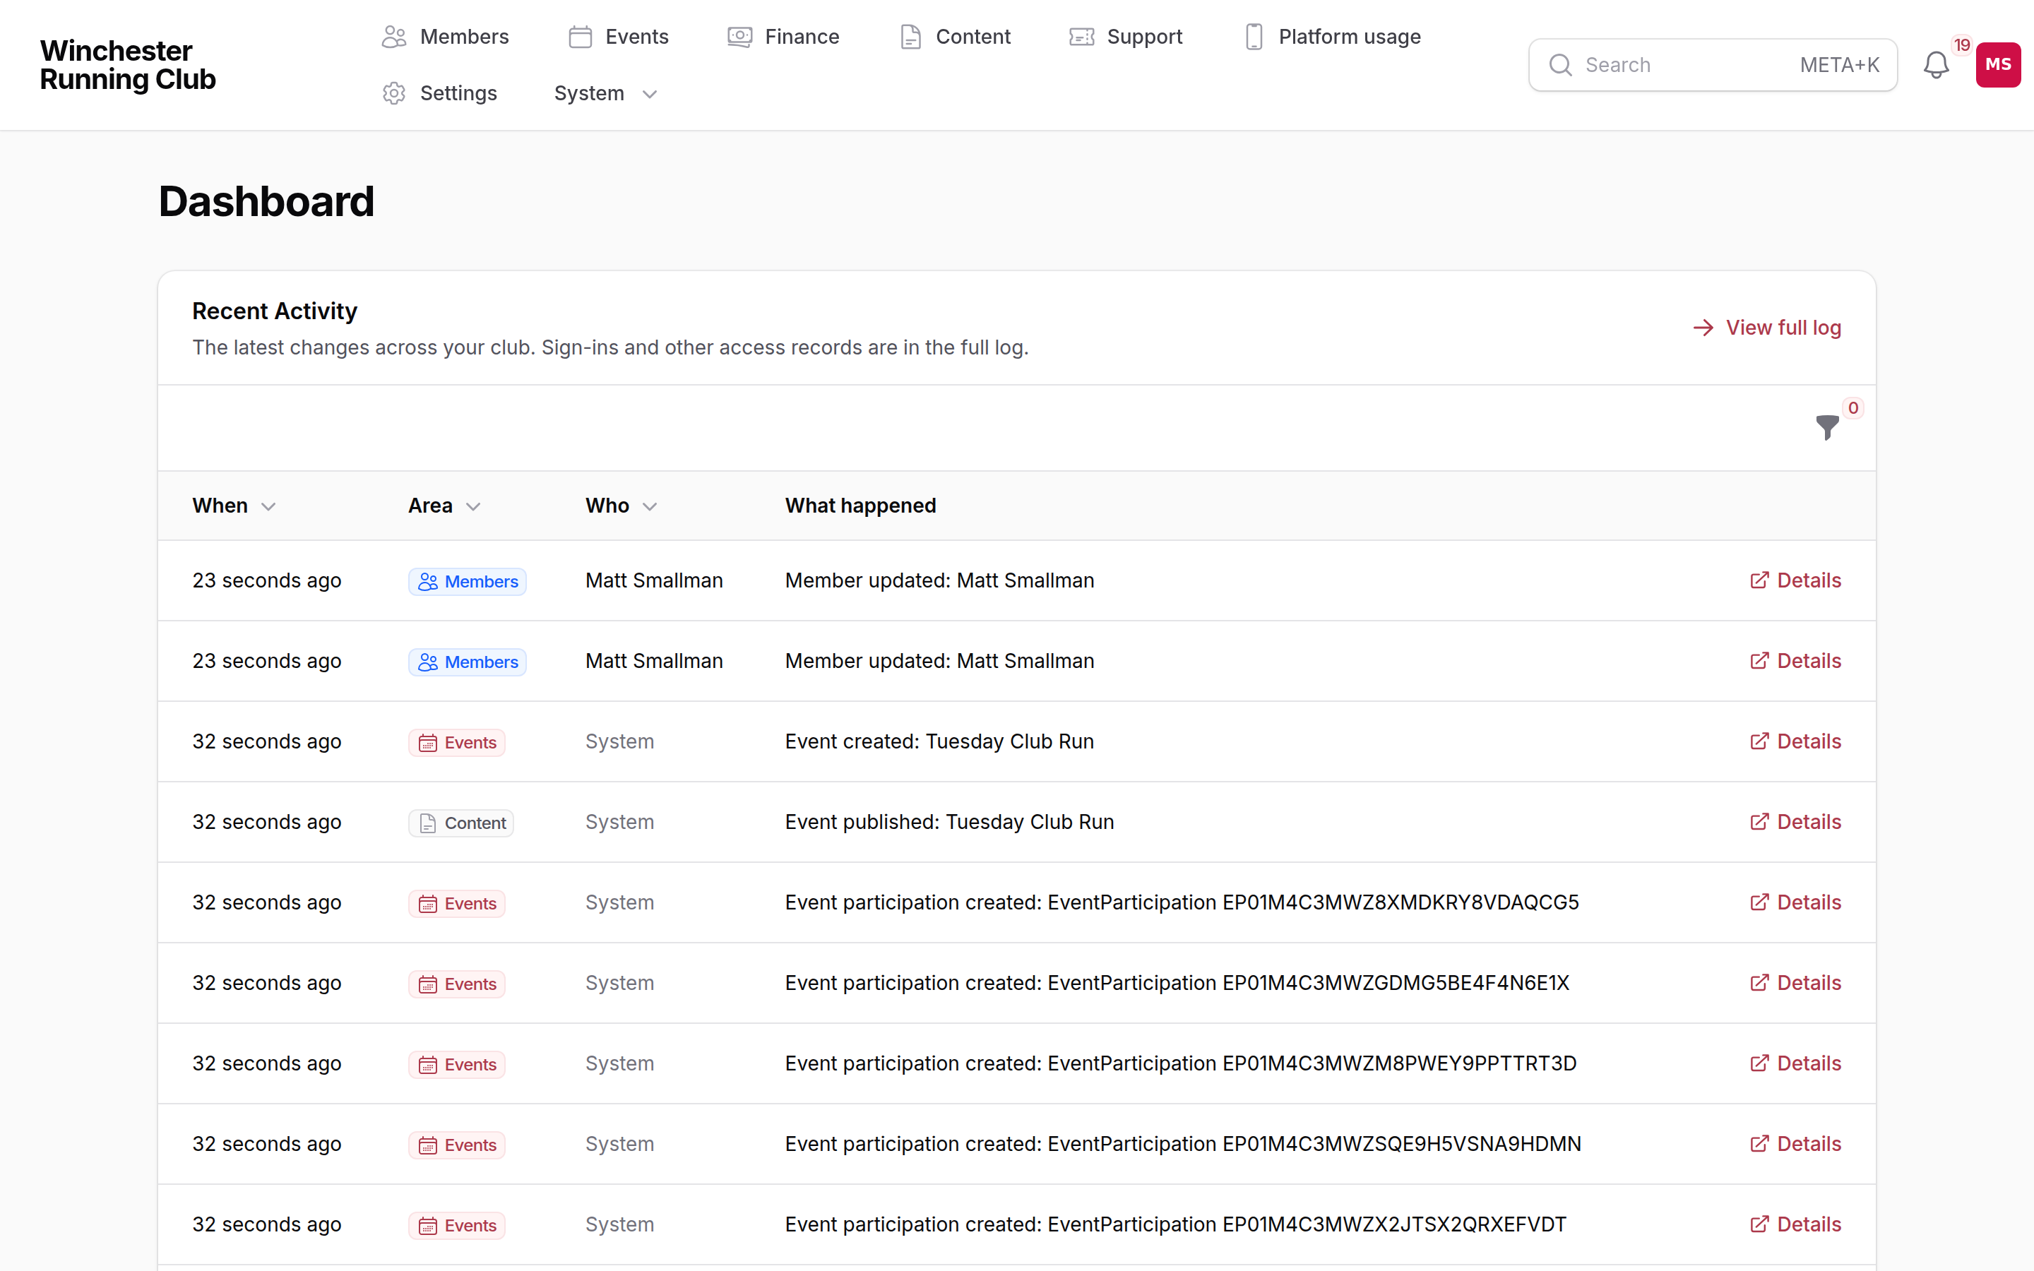Sort by the When column
2034x1271 pixels.
pos(234,506)
